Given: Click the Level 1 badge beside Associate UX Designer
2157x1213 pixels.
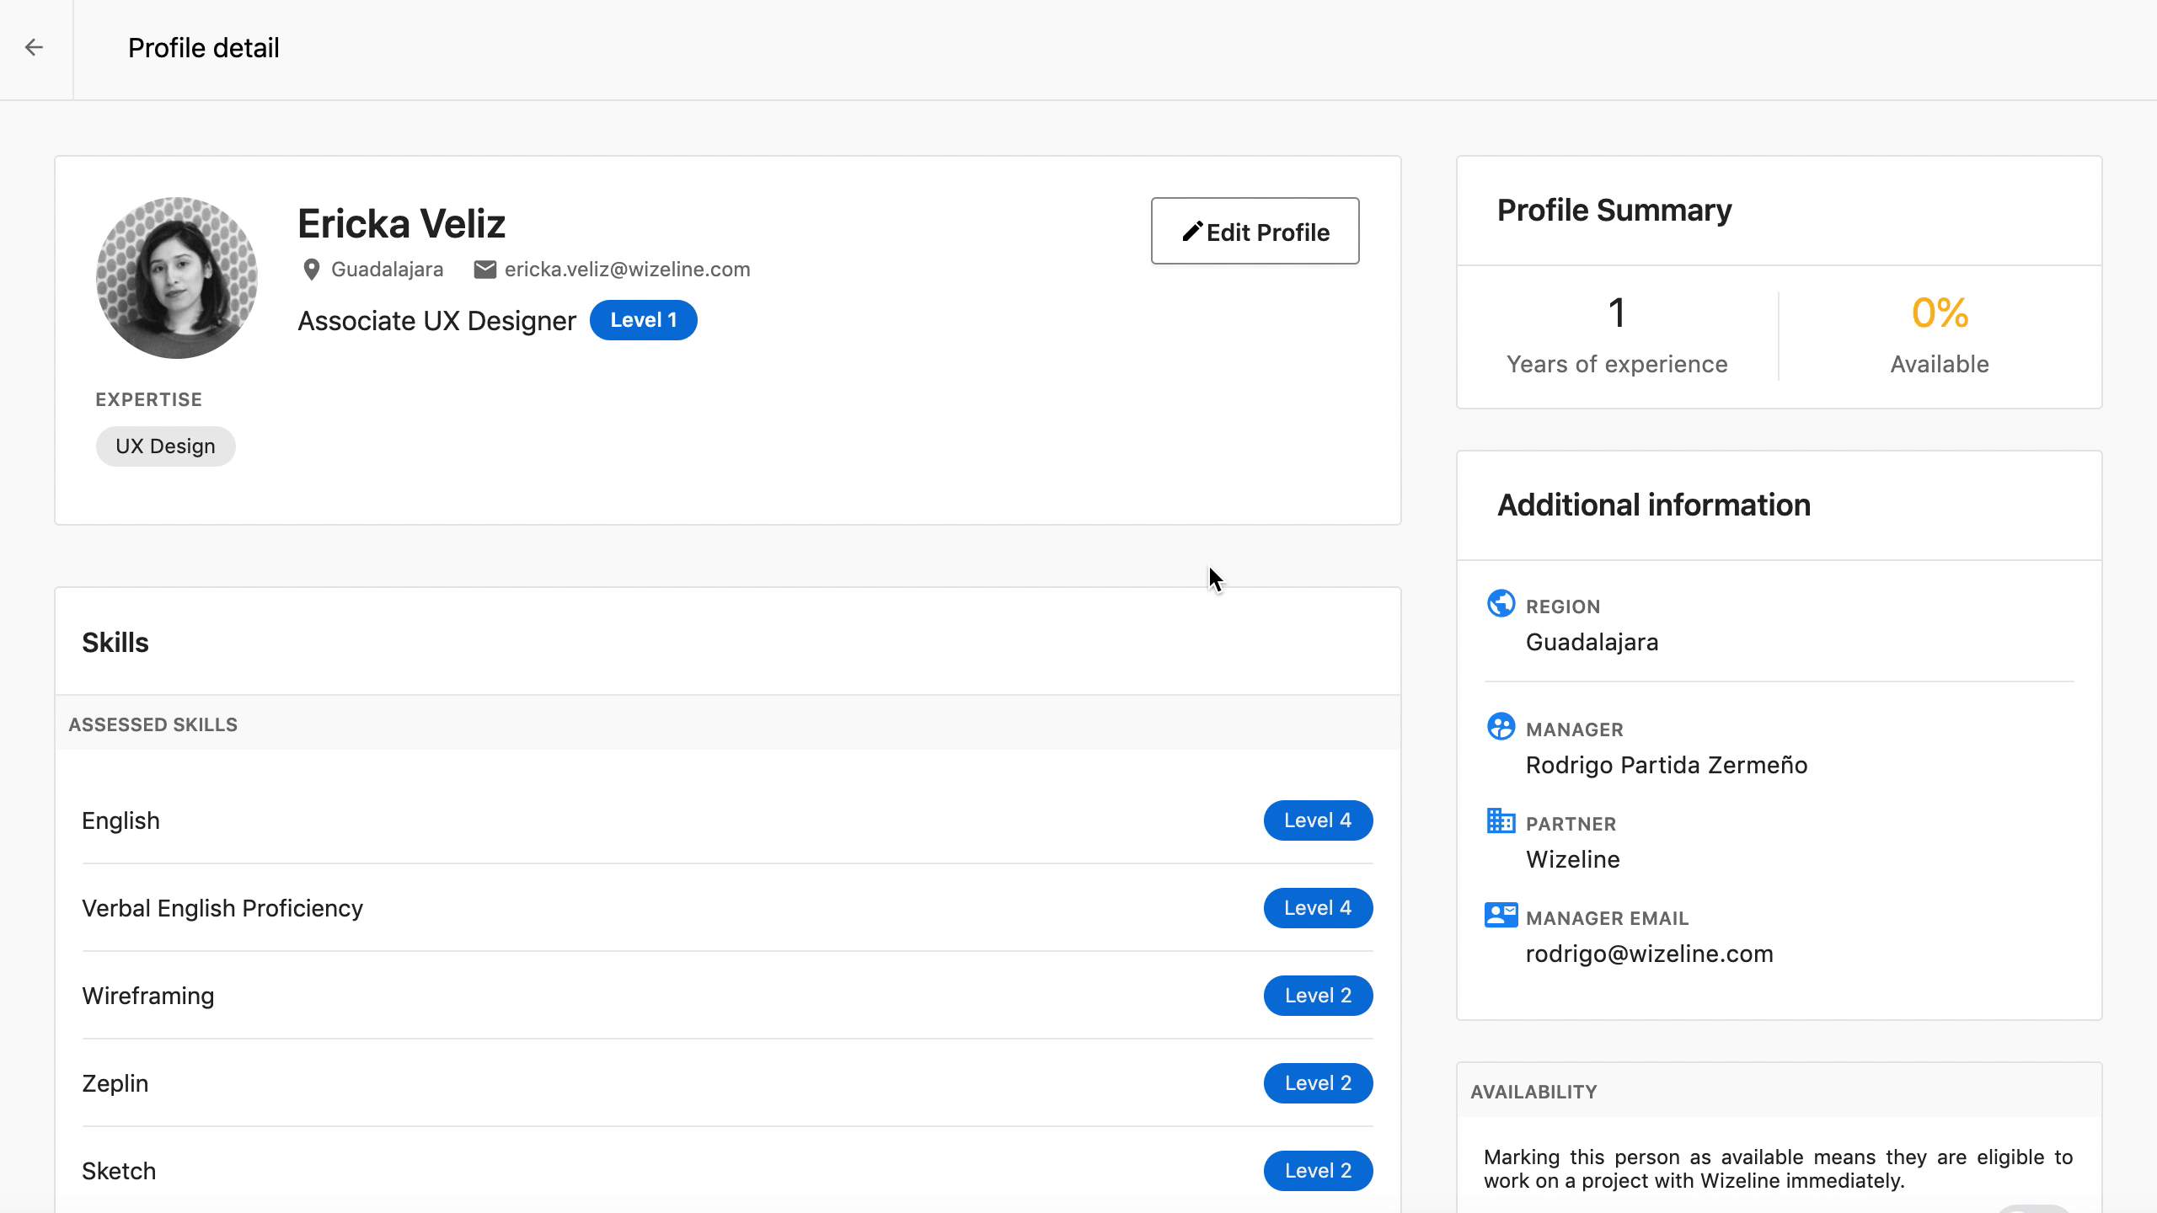Looking at the screenshot, I should point(643,320).
